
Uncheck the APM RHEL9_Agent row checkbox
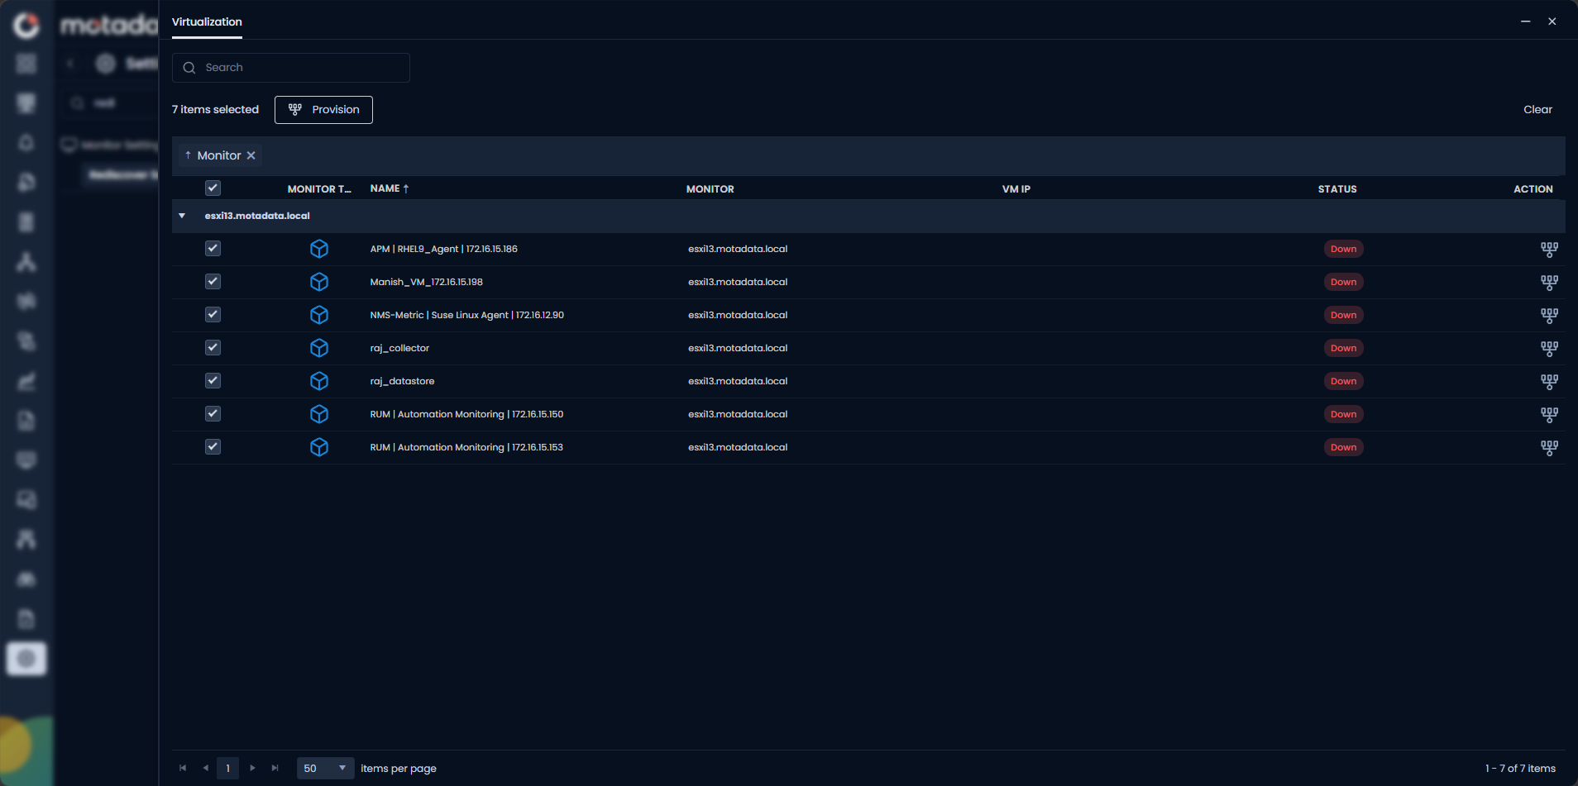point(213,248)
